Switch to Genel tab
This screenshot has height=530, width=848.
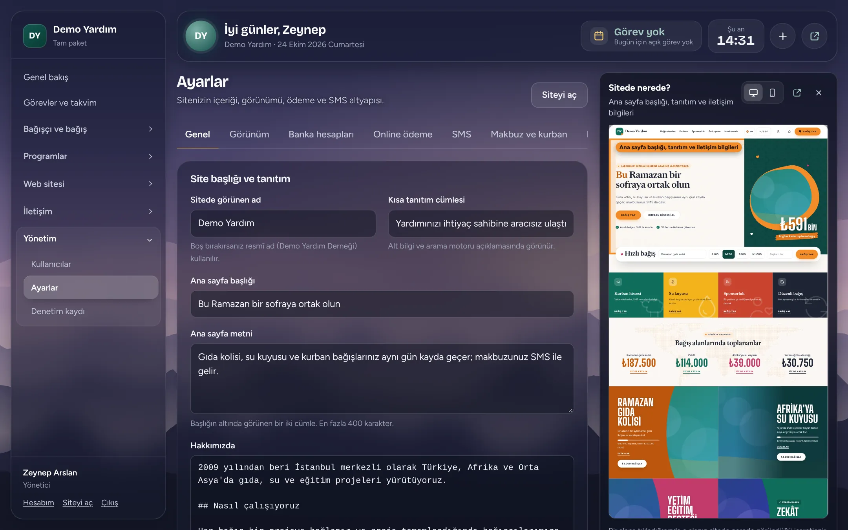[x=197, y=134]
